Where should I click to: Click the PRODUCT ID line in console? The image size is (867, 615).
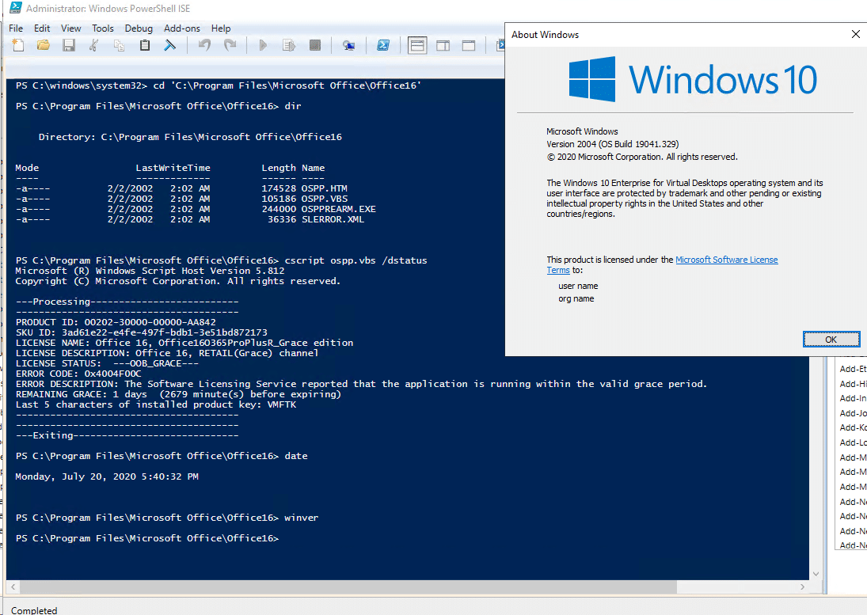click(116, 322)
